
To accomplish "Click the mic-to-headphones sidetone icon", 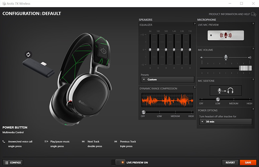I will click(x=226, y=90).
